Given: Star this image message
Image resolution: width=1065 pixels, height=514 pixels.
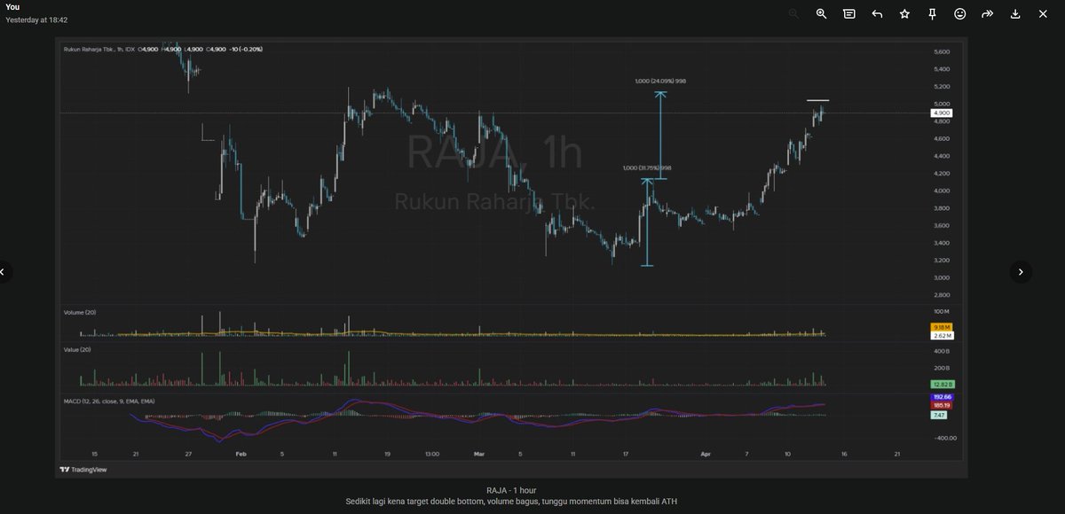Looking at the screenshot, I should click(x=904, y=14).
